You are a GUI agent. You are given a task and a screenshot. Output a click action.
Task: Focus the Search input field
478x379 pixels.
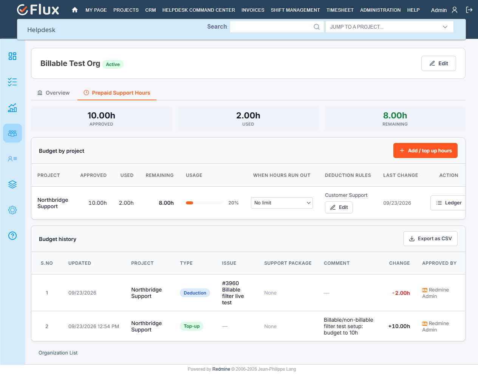pos(277,27)
